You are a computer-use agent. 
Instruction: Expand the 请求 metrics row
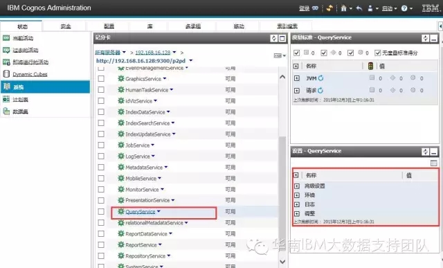point(297,91)
